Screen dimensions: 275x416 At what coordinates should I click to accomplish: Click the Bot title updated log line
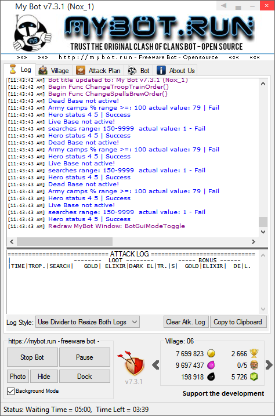coord(118,80)
